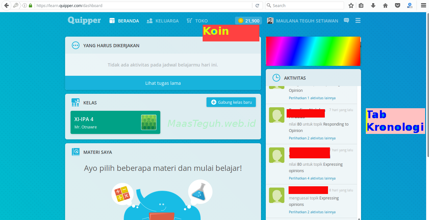
Task: Click the 21,900 coin balance
Action: (x=248, y=21)
